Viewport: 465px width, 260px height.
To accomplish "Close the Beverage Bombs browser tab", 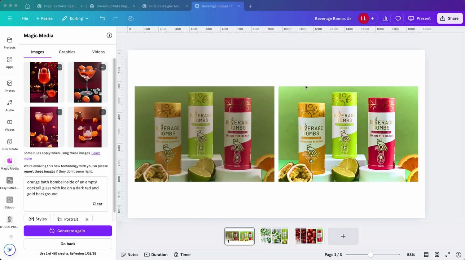I will tap(239, 6).
